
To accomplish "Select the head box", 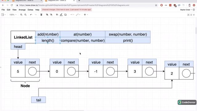I will pyautogui.click(x=18, y=47).
